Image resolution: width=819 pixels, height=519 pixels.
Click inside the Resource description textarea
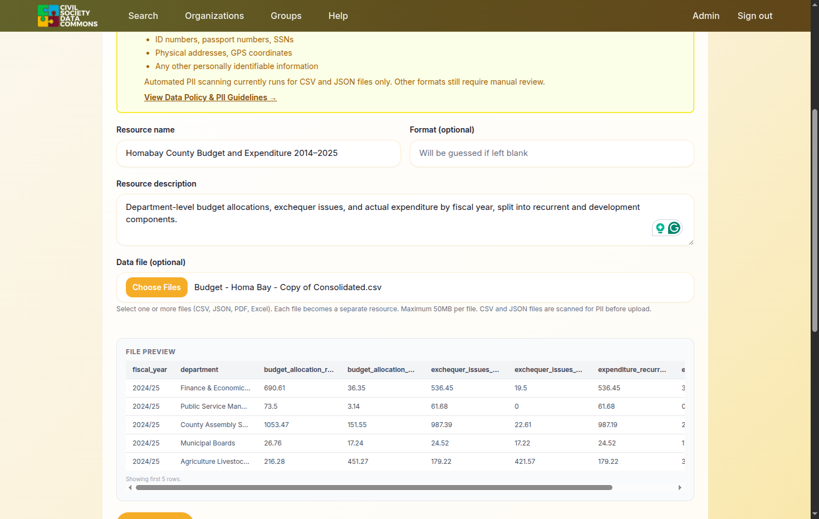coord(405,219)
